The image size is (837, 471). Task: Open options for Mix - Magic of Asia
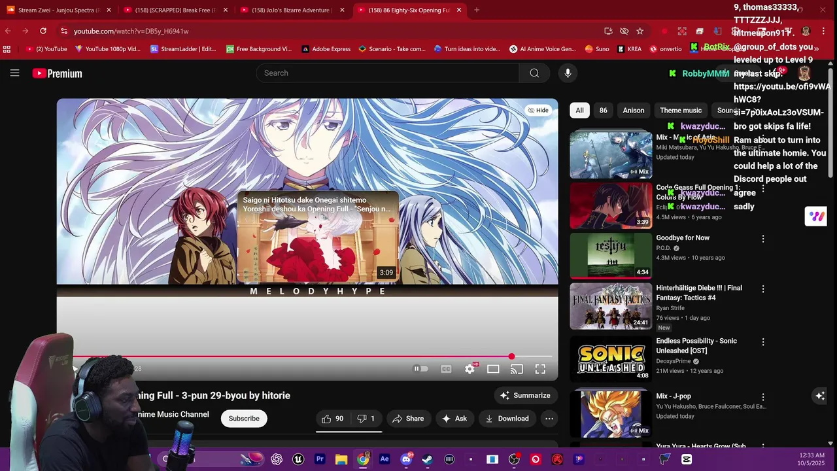coord(762,139)
